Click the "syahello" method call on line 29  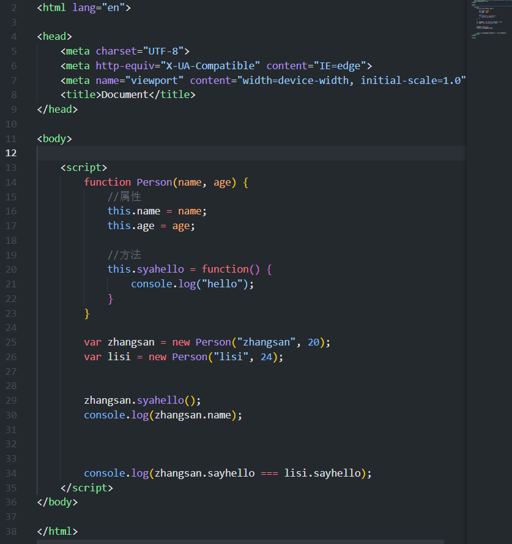pos(160,401)
